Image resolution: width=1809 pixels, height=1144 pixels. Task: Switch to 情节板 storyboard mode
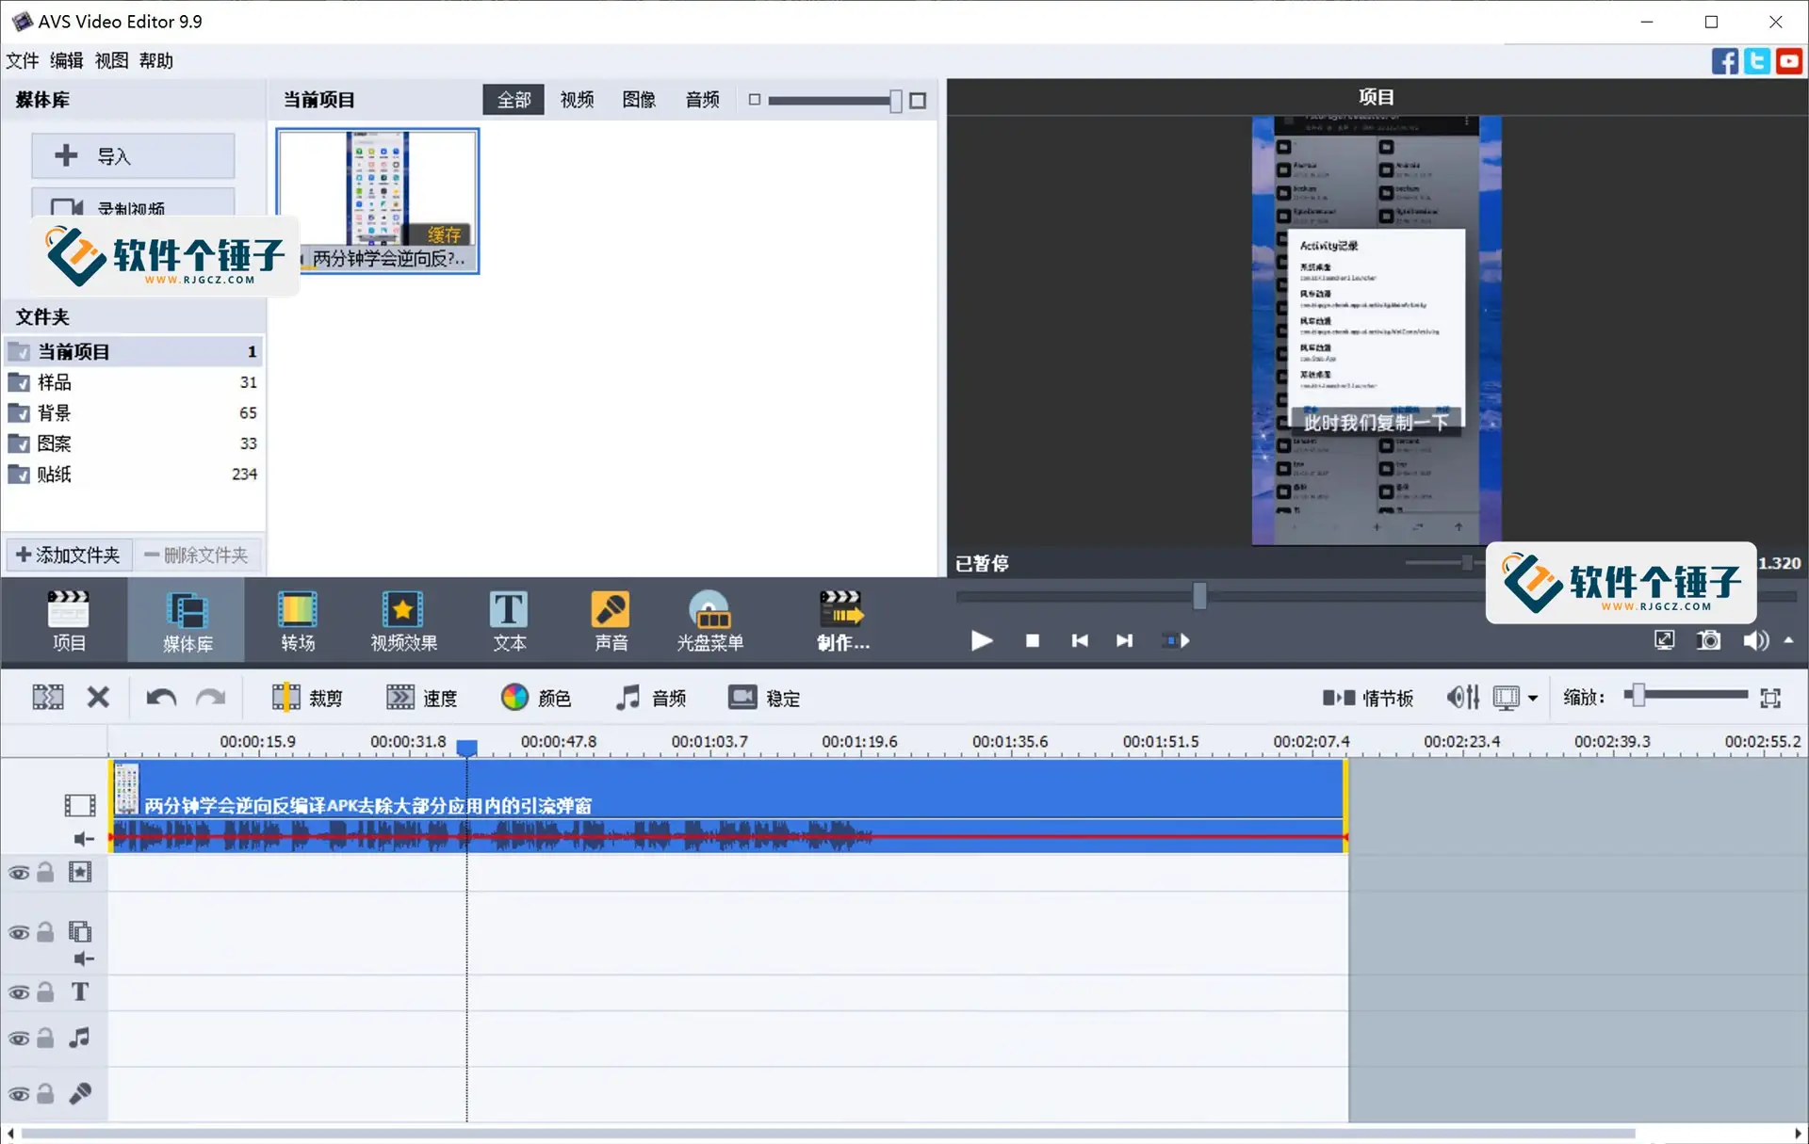(x=1368, y=698)
